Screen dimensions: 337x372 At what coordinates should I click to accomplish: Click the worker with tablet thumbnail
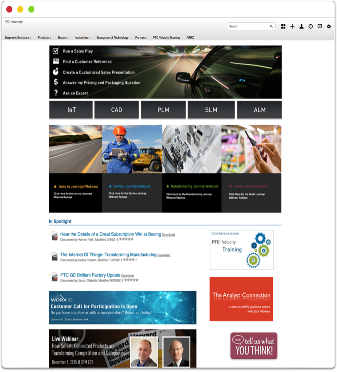tap(132, 149)
